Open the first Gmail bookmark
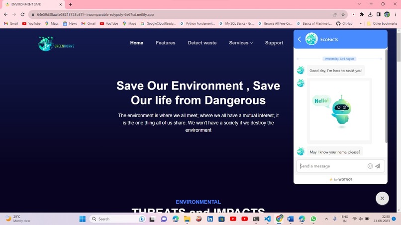 (11, 23)
